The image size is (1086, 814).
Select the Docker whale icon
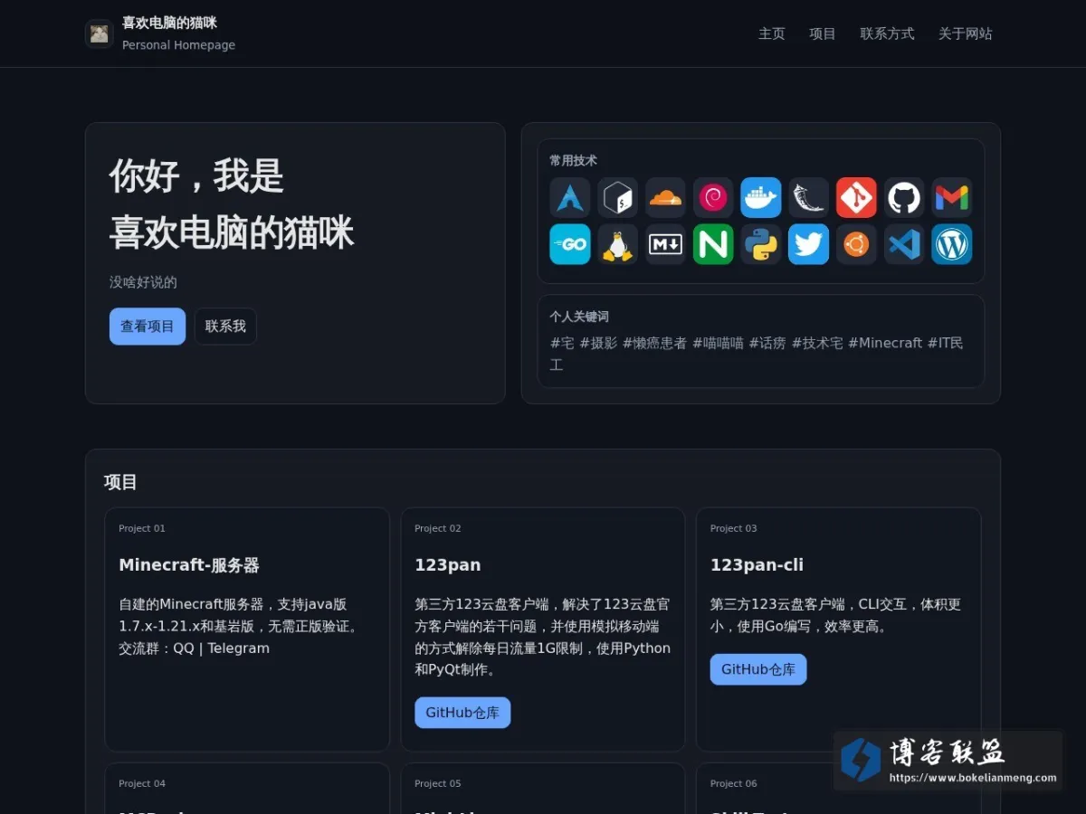(761, 197)
